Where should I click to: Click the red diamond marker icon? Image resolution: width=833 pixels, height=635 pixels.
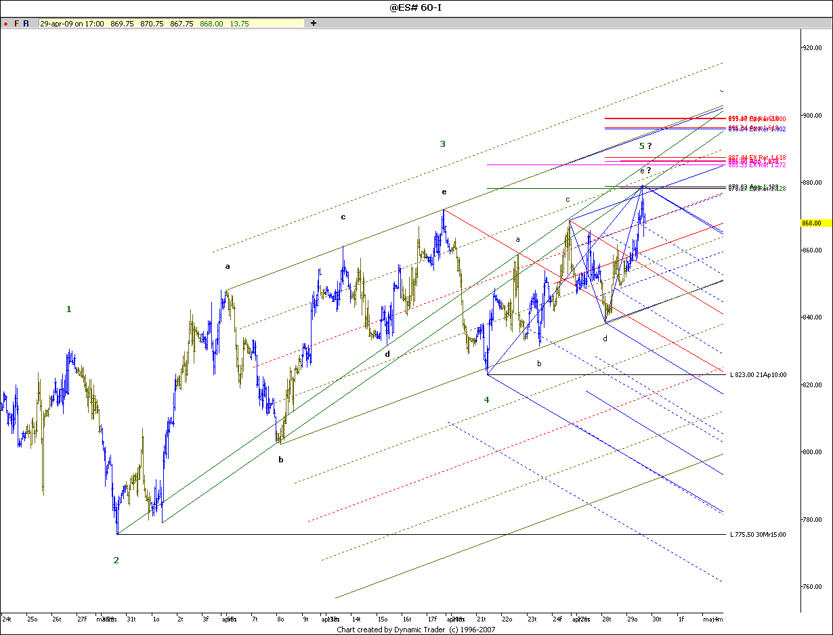(5, 23)
